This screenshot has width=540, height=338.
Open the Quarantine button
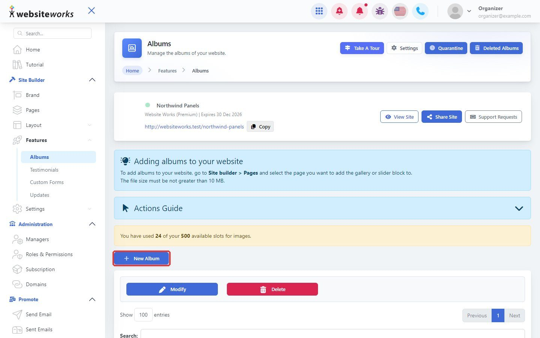[446, 48]
